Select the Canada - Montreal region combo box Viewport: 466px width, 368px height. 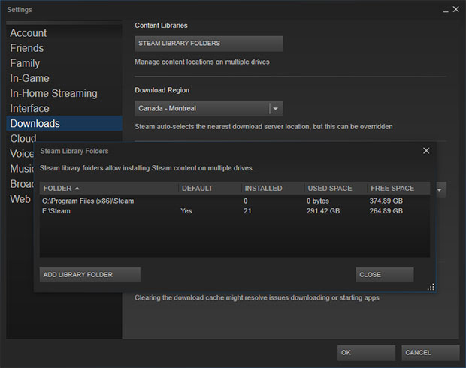point(201,108)
